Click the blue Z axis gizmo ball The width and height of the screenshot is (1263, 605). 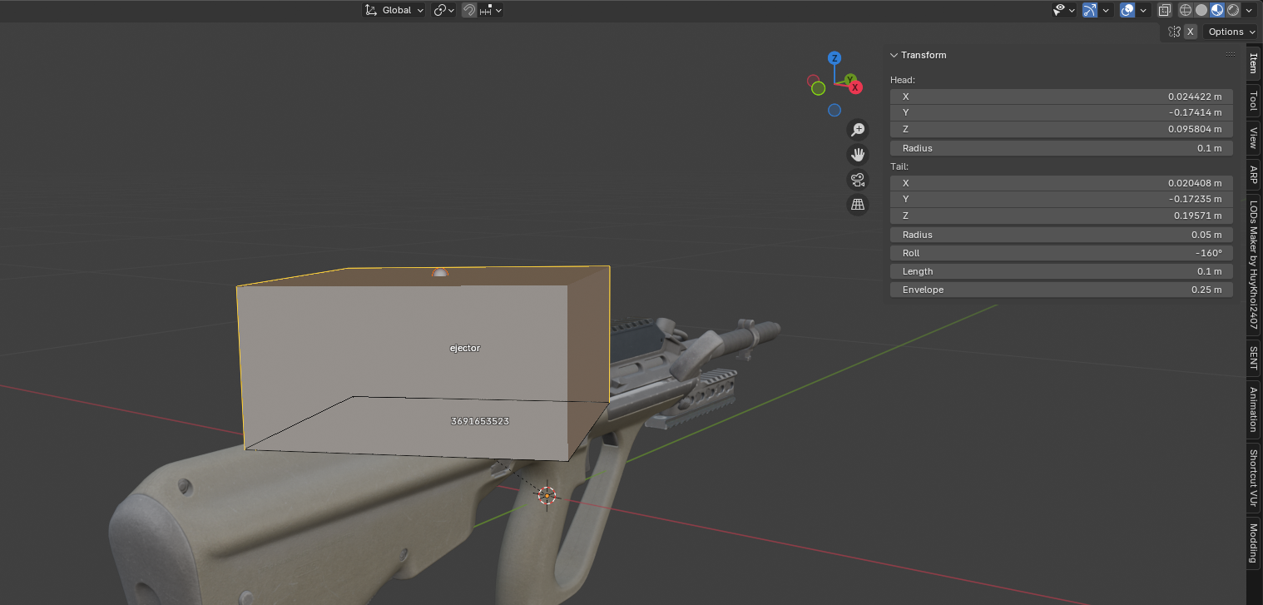835,58
